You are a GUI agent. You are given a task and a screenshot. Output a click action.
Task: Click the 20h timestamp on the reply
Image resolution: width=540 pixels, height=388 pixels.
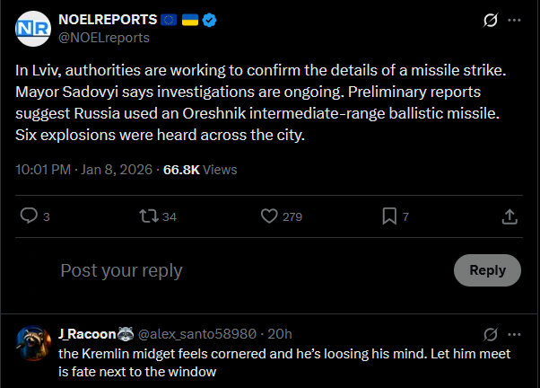click(x=281, y=334)
